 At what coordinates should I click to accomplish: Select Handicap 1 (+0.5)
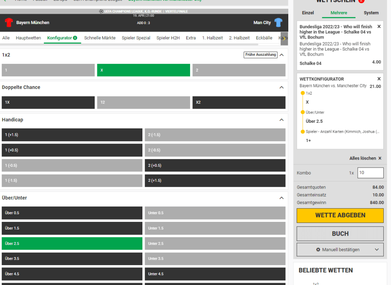pyautogui.click(x=72, y=150)
